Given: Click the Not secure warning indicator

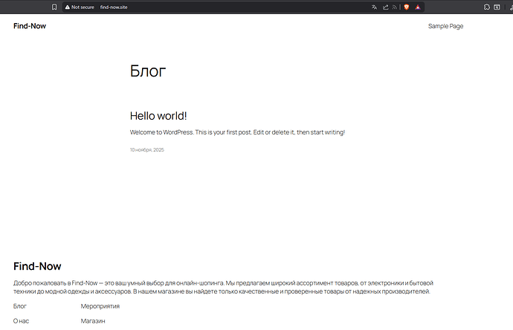Looking at the screenshot, I should [80, 7].
